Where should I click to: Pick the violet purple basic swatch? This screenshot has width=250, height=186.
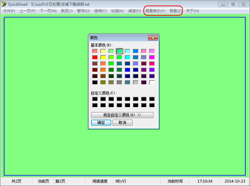(x=152, y=70)
